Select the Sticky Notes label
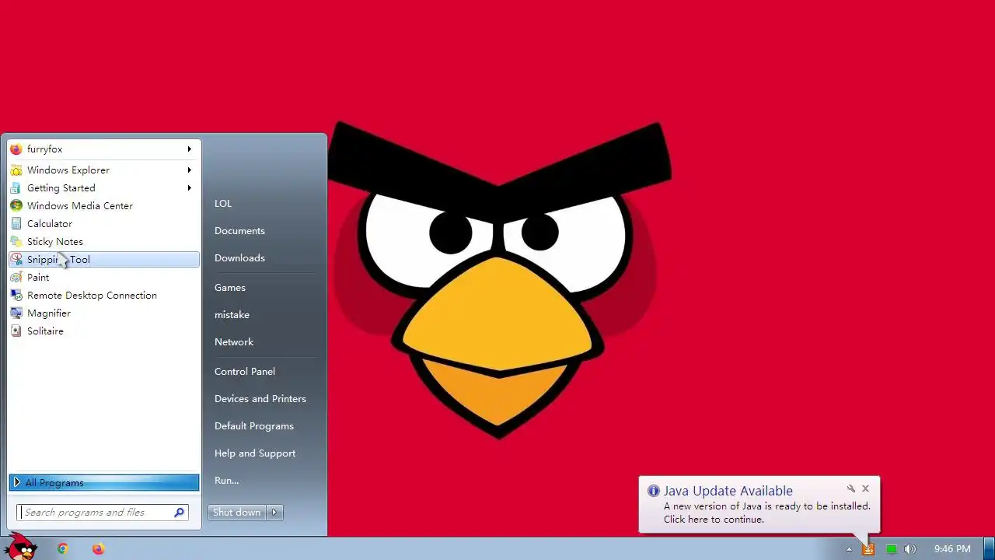995x560 pixels. 55,242
